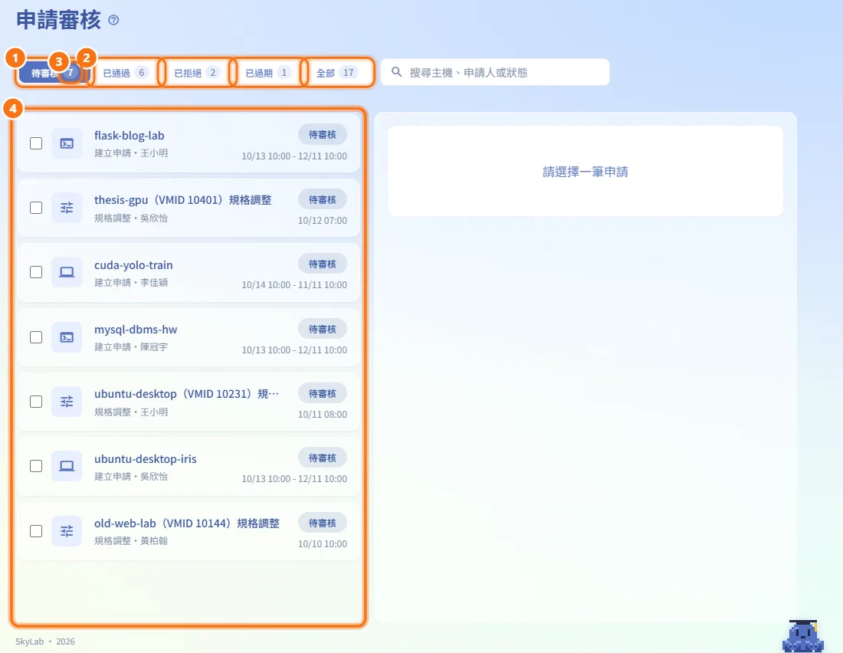Select the ubuntu-desktop-iris request title
The height and width of the screenshot is (653, 843).
(145, 459)
